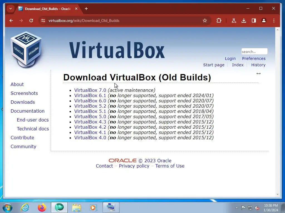Open the VirtualBox 6.1 link
This screenshot has height=213, width=285.
click(x=90, y=95)
